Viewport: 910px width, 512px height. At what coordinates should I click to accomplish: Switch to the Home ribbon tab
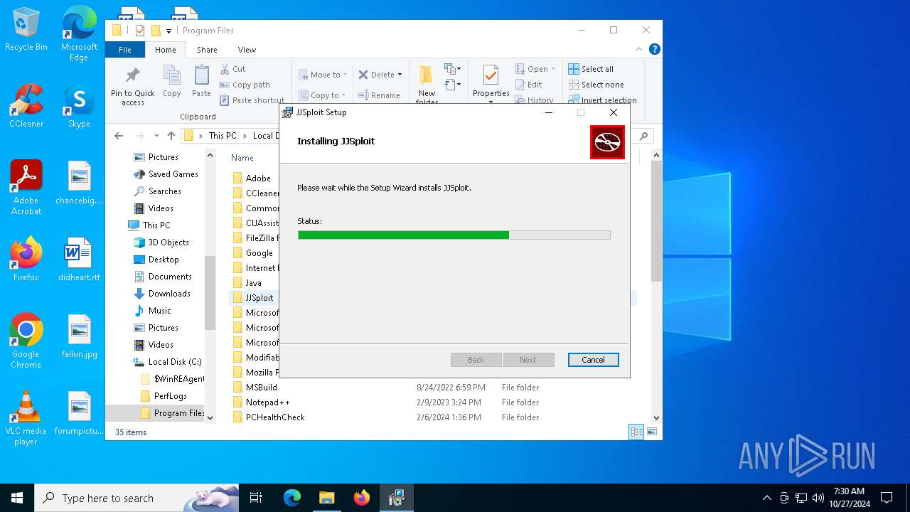click(x=166, y=50)
